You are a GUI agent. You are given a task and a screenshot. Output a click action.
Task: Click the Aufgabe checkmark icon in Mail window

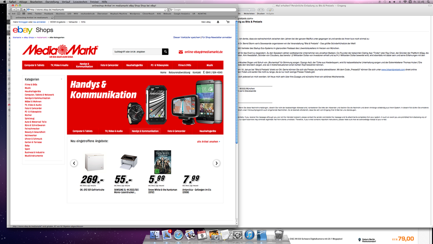click(x=270, y=10)
